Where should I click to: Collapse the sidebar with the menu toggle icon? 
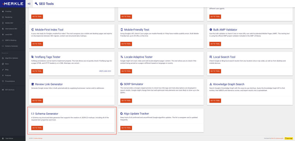coord(29,3)
